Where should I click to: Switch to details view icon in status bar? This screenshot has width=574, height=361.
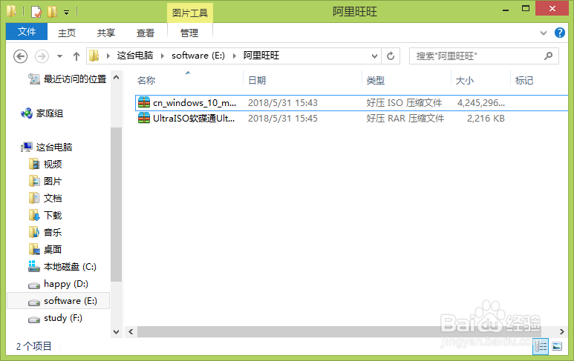coord(541,346)
